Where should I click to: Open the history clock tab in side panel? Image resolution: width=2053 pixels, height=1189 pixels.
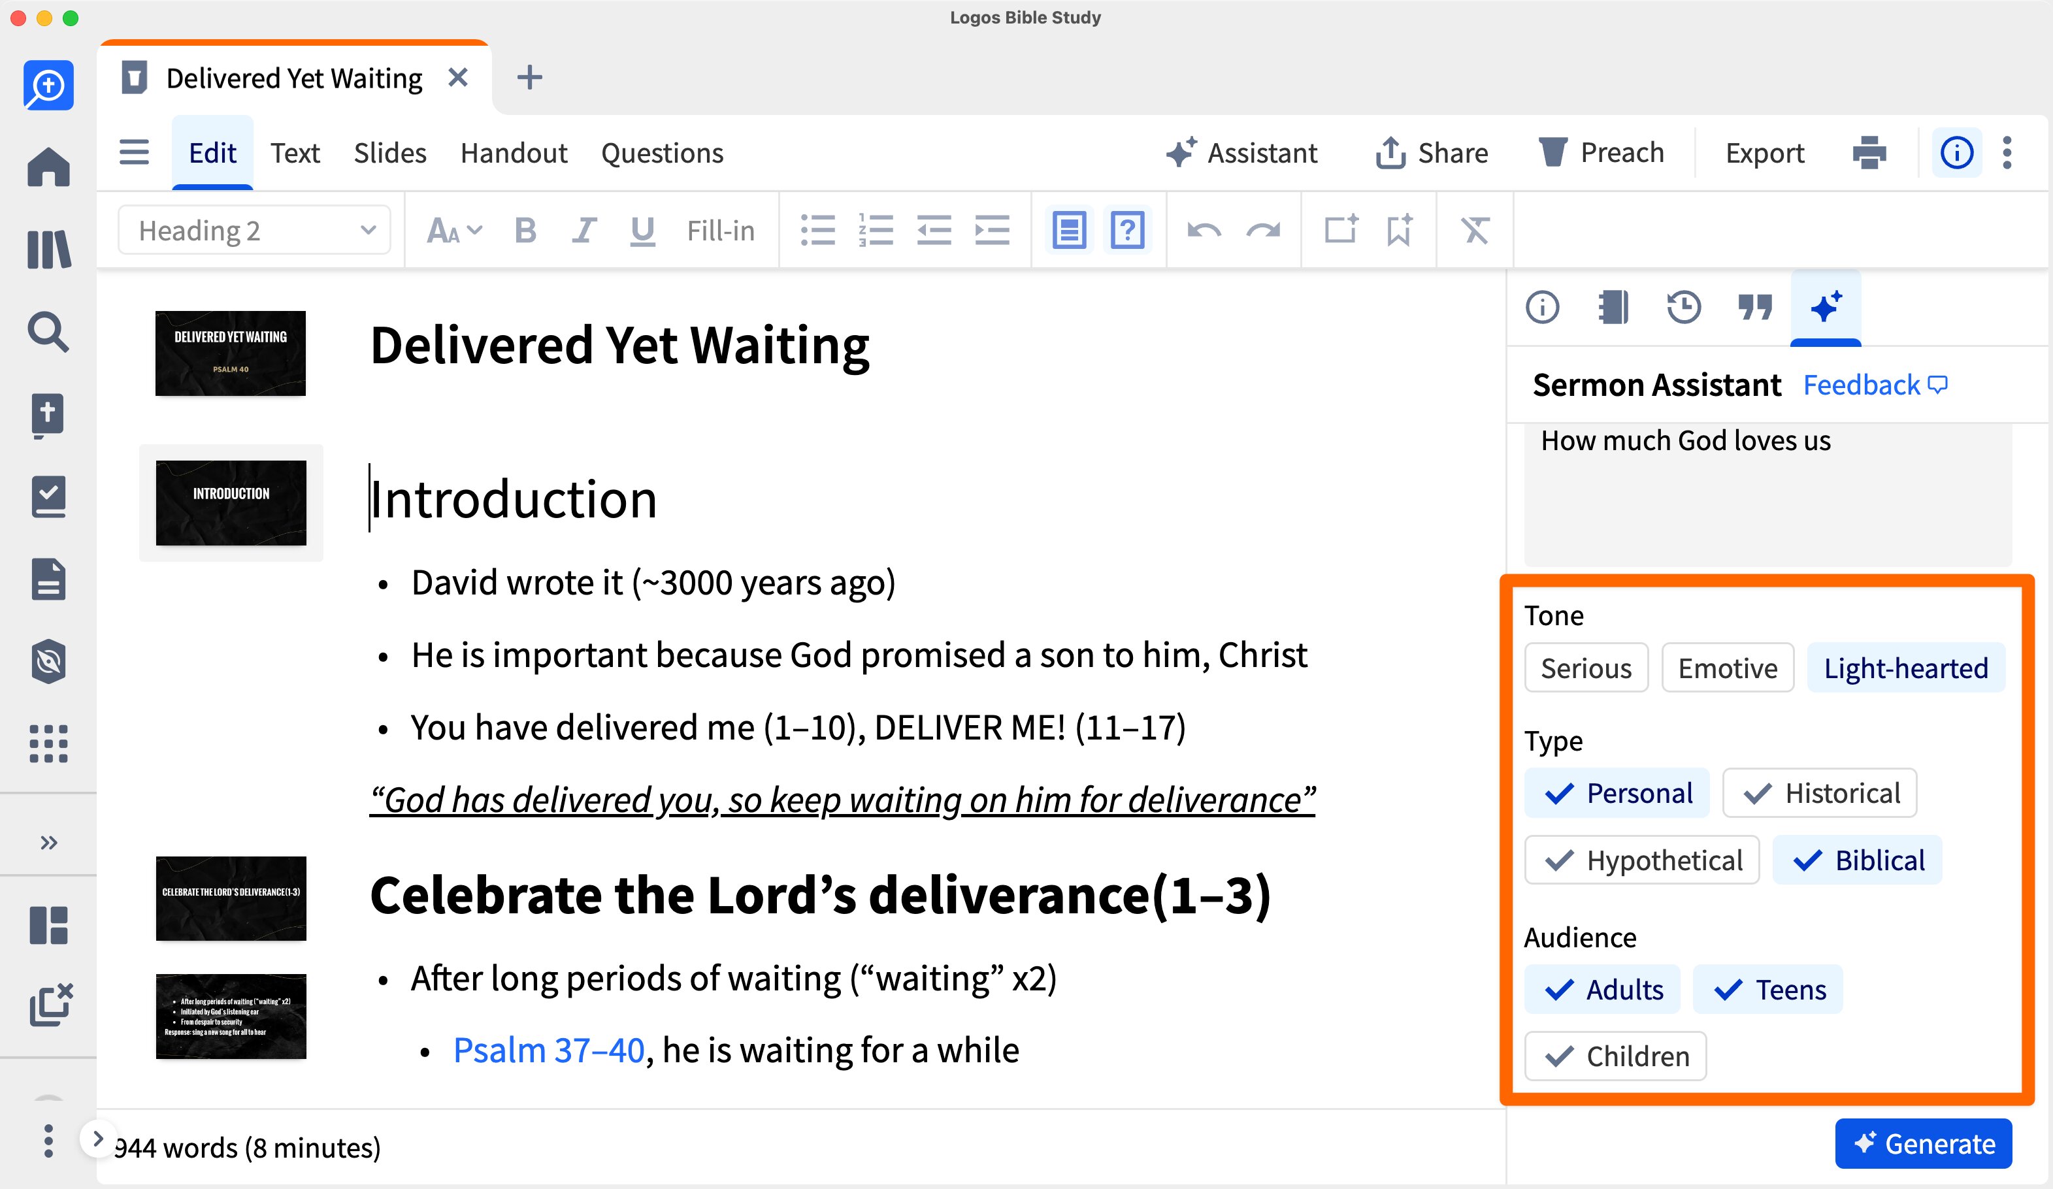point(1684,308)
